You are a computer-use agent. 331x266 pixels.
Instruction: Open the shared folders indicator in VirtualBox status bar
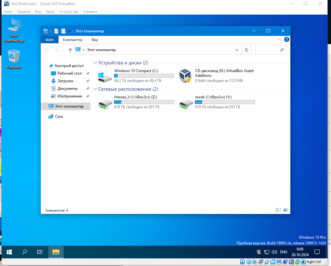[273, 262]
